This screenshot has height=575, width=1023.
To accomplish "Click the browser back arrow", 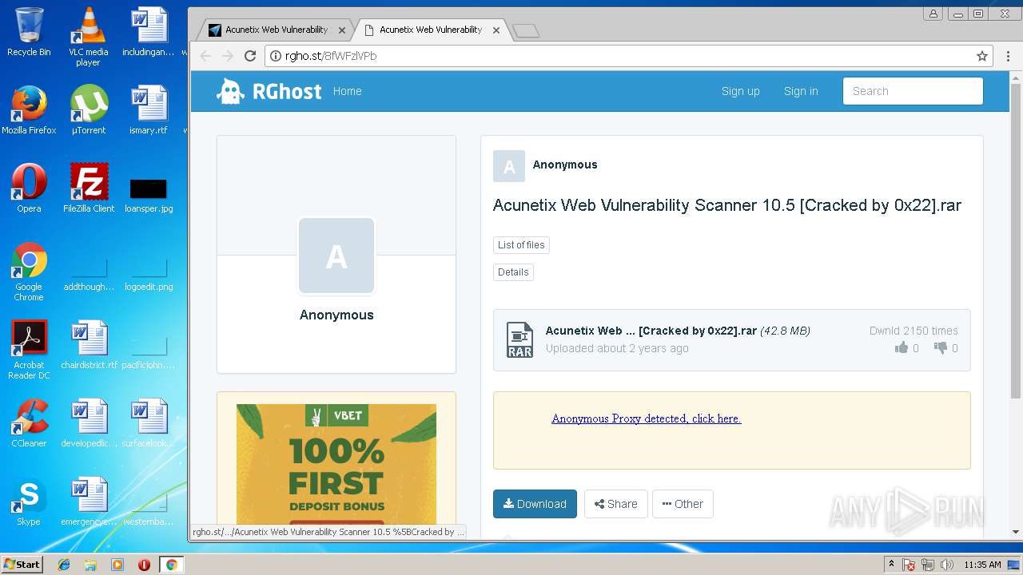I will (205, 56).
